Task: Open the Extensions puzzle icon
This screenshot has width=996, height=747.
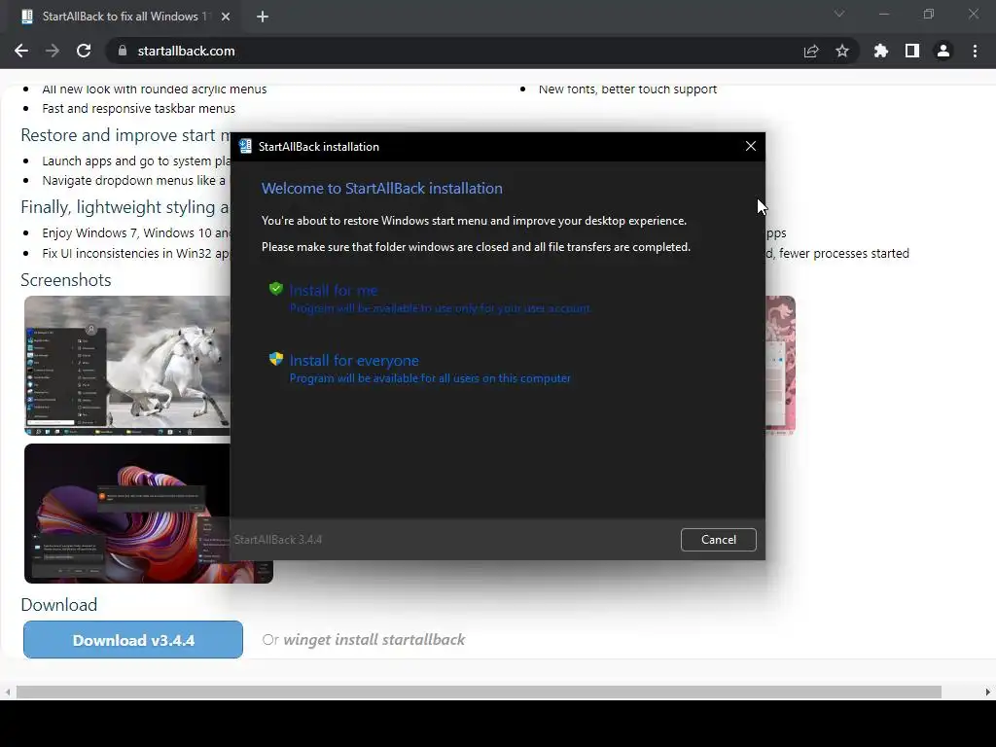Action: pyautogui.click(x=881, y=51)
